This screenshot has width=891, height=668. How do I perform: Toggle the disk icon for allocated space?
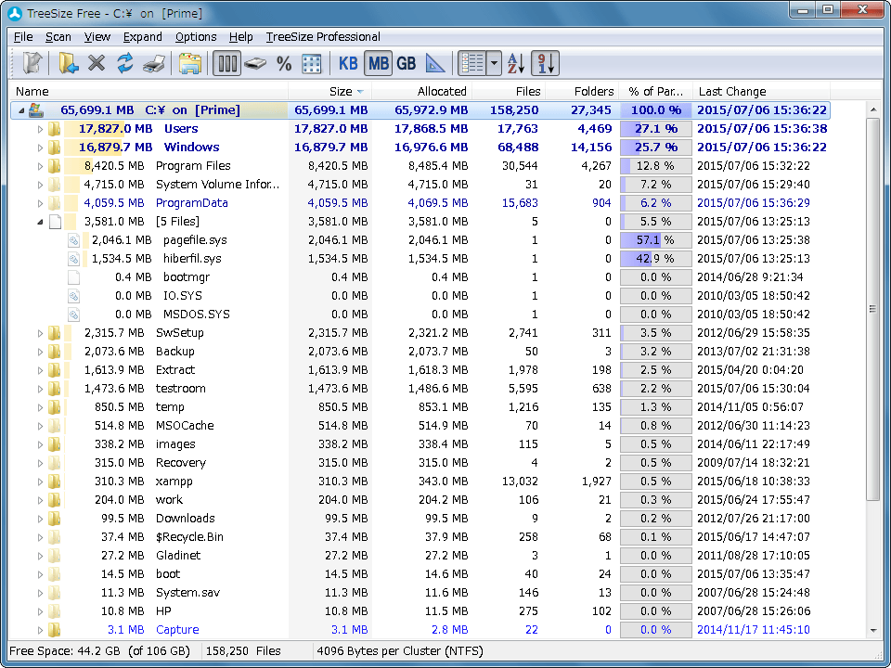coord(255,63)
